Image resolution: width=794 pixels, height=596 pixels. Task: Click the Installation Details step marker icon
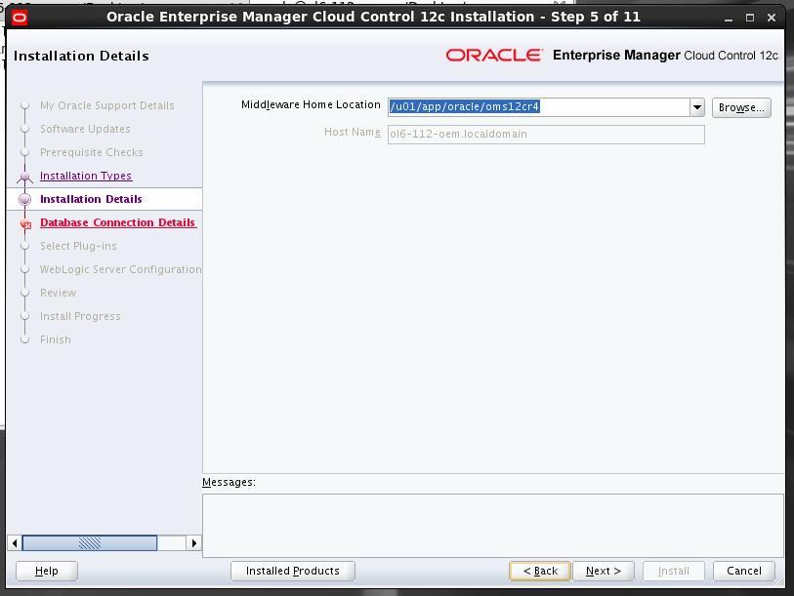click(x=24, y=199)
